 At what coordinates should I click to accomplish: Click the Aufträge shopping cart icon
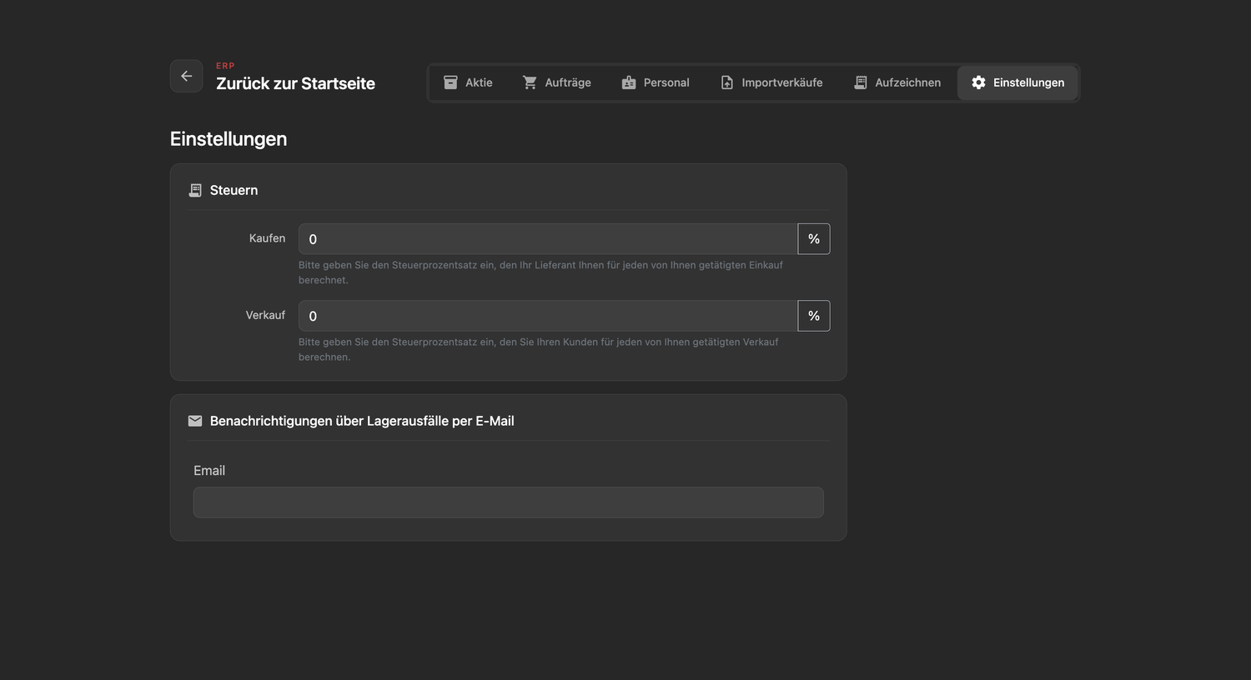tap(530, 82)
